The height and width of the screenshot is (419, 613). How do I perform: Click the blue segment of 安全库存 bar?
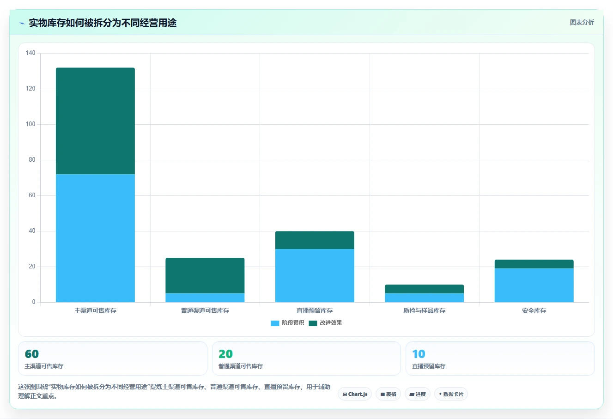point(534,285)
